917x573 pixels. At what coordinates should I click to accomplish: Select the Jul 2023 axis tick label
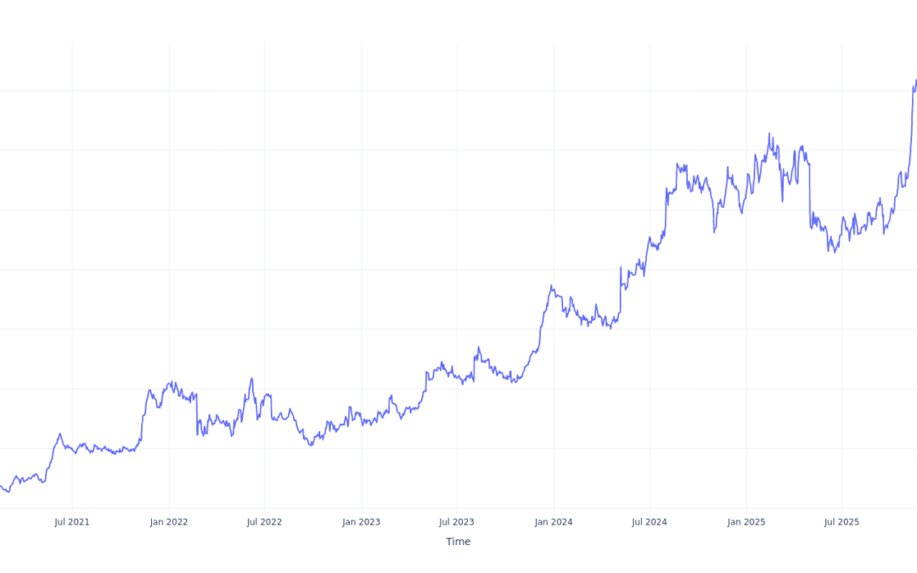click(457, 522)
